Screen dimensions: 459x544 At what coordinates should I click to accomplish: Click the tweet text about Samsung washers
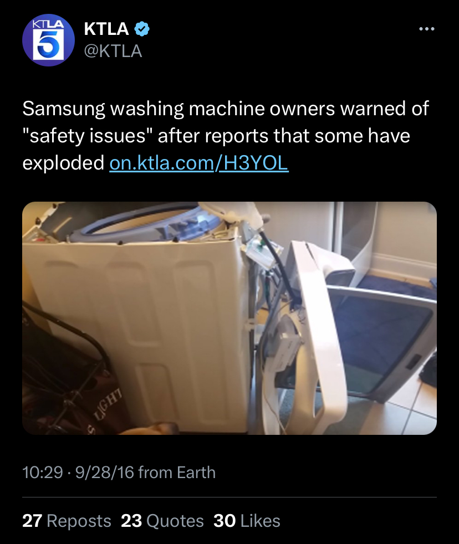coord(226,136)
